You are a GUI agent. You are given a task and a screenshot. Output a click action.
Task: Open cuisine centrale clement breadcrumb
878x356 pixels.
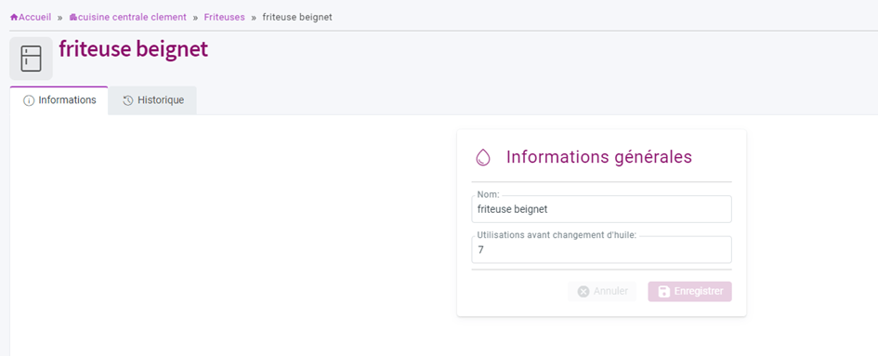pos(127,18)
